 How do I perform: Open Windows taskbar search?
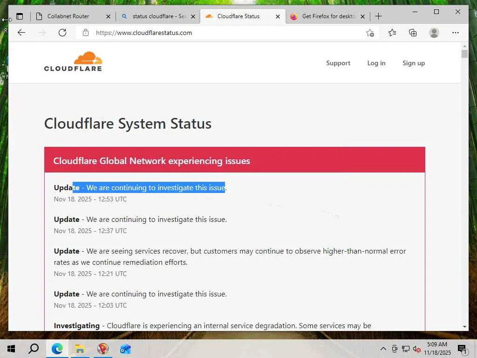(x=34, y=349)
